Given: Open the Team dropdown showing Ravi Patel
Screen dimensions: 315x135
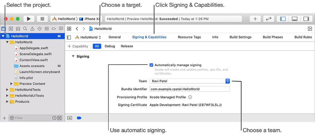Looking at the screenshot, I should [189, 81].
